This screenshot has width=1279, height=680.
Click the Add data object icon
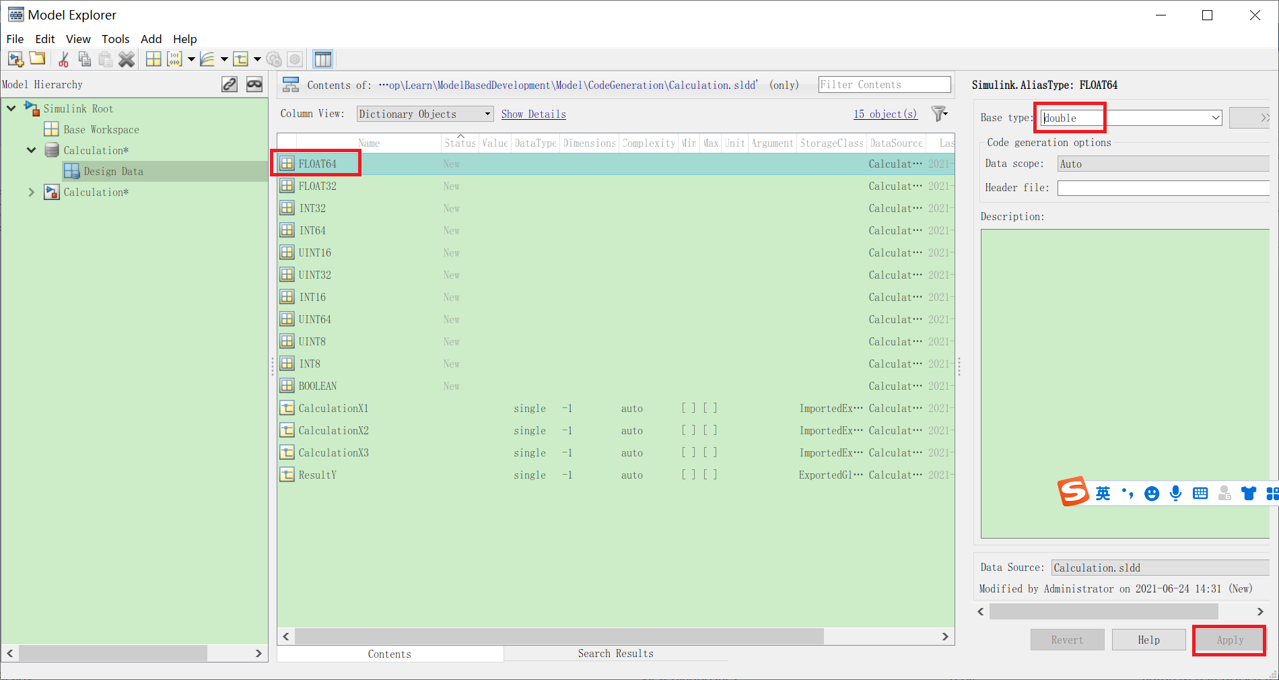pyautogui.click(x=240, y=59)
